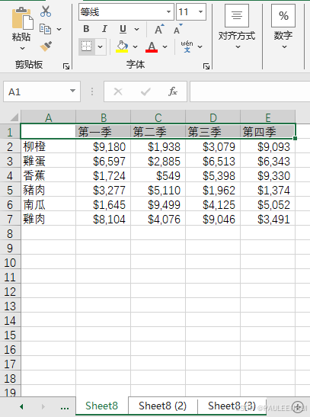Select cell with 第三季
Image resolution: width=310 pixels, height=417 pixels.
(x=213, y=132)
